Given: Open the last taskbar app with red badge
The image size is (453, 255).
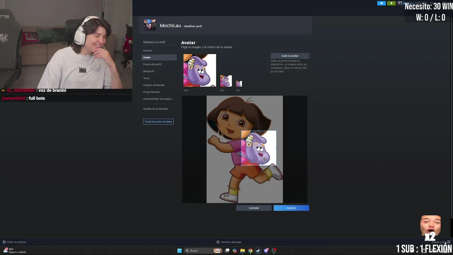Looking at the screenshot, I should click(274, 251).
